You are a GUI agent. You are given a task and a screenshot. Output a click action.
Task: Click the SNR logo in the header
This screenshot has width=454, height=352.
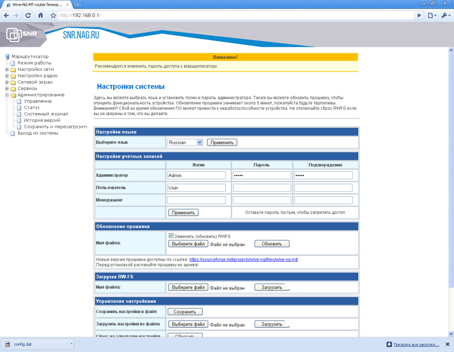click(22, 35)
